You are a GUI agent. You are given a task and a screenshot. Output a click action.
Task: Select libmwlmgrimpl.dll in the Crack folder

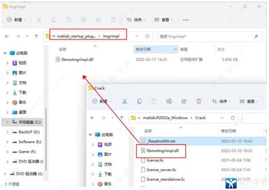tap(165, 151)
